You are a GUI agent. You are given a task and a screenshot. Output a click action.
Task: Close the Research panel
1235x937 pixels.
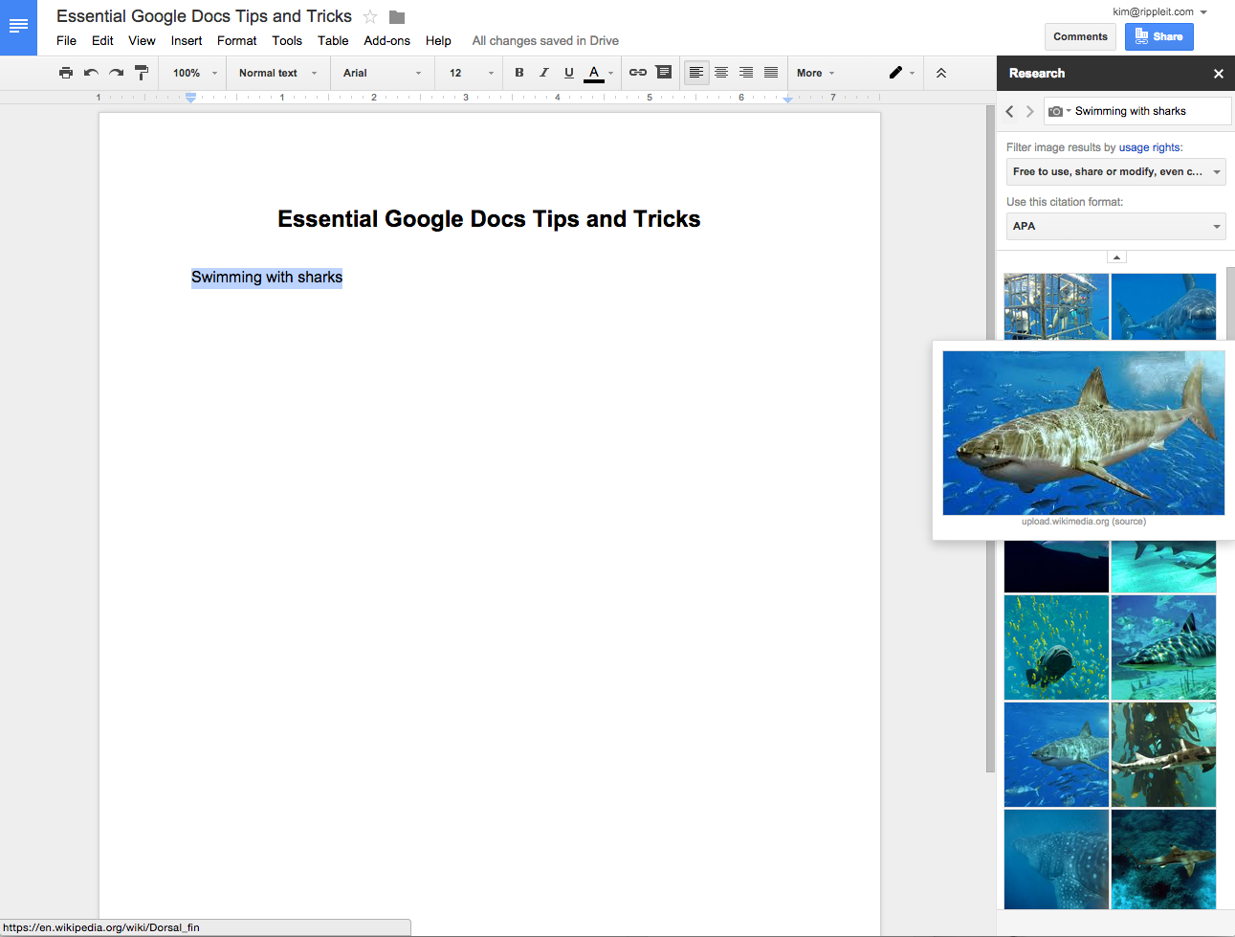click(1219, 74)
